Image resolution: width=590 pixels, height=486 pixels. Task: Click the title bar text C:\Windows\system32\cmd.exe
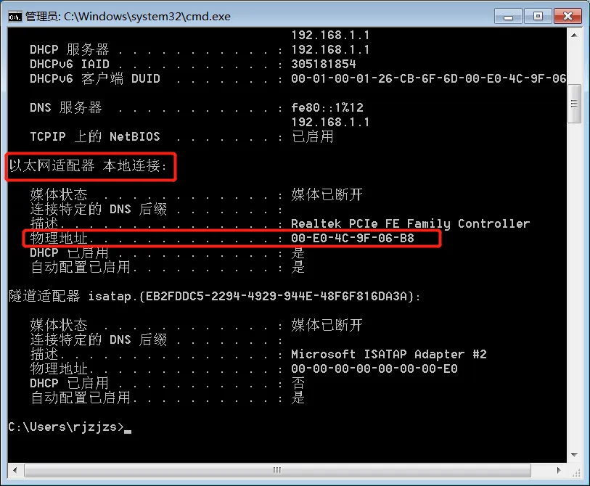click(147, 17)
